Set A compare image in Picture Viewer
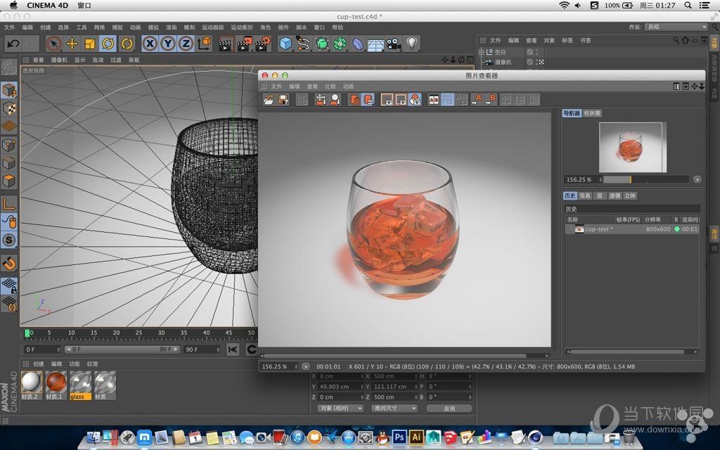The image size is (720, 450). (x=477, y=100)
